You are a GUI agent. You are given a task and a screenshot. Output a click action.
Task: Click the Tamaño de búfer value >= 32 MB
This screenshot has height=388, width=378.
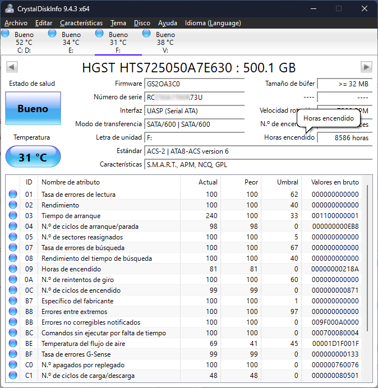345,84
